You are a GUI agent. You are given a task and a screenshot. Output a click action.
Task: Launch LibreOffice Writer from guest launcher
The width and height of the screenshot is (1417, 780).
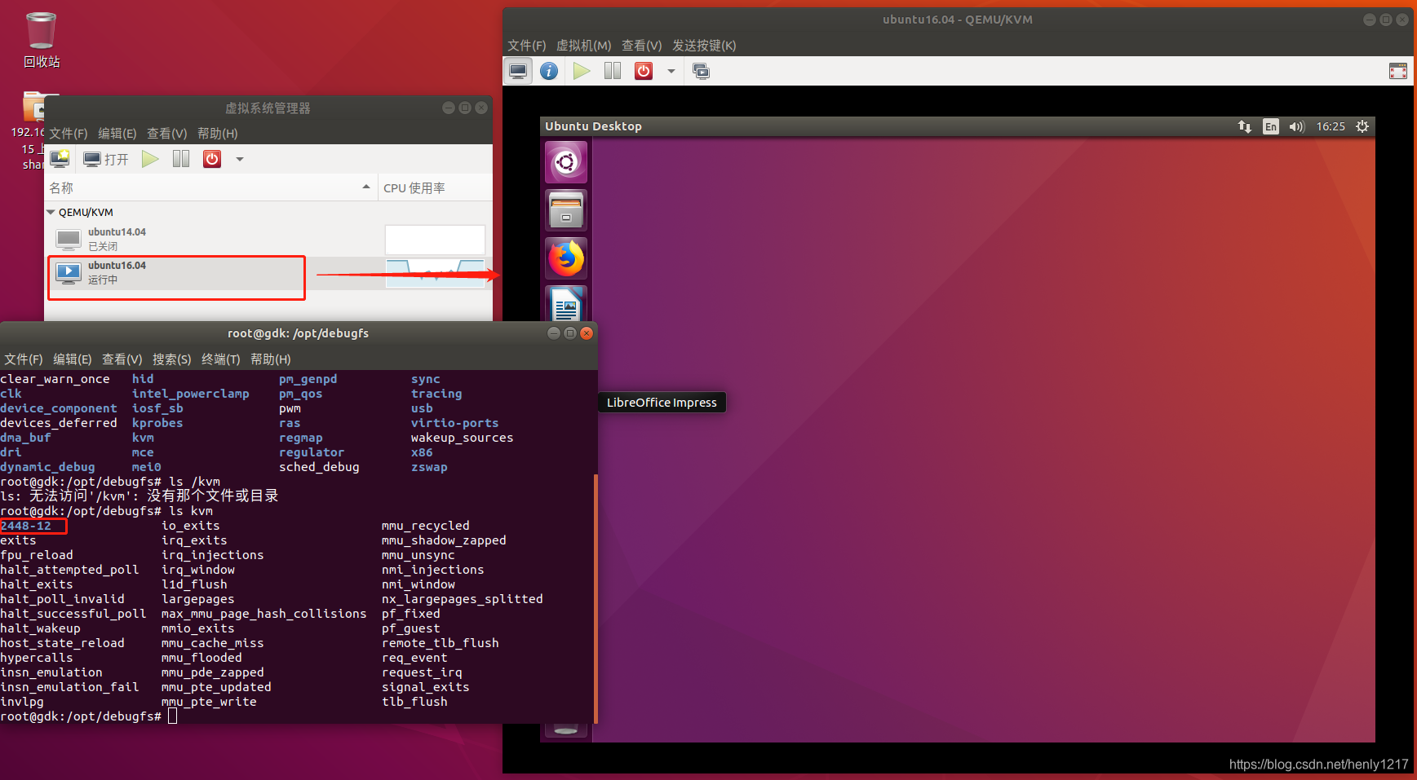coord(566,303)
